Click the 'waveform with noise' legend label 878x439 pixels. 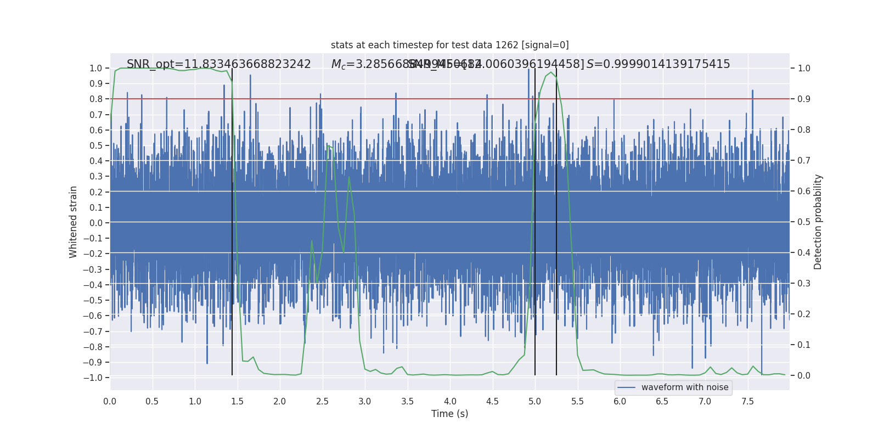[685, 387]
